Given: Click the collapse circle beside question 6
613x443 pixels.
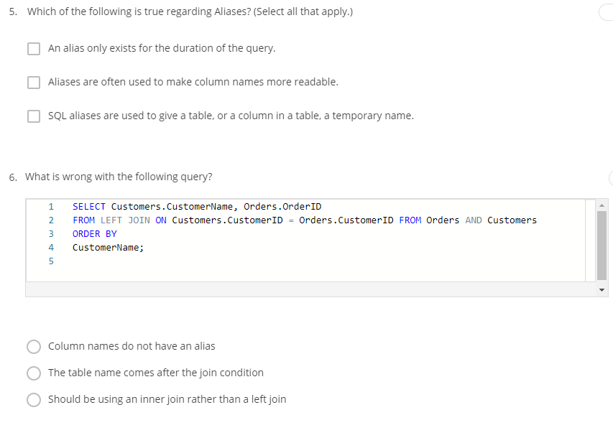Looking at the screenshot, I should point(610,177).
